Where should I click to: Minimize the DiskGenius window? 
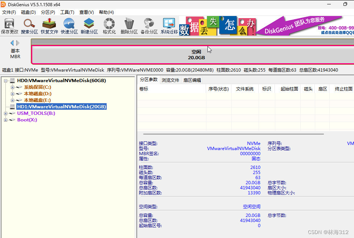point(329,4)
